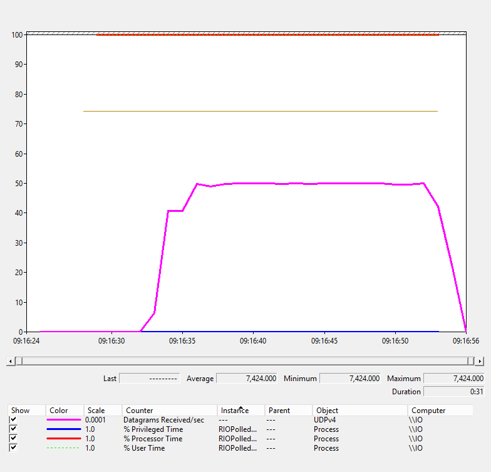491x472 pixels.
Task: Click the Object column header
Action: click(328, 411)
